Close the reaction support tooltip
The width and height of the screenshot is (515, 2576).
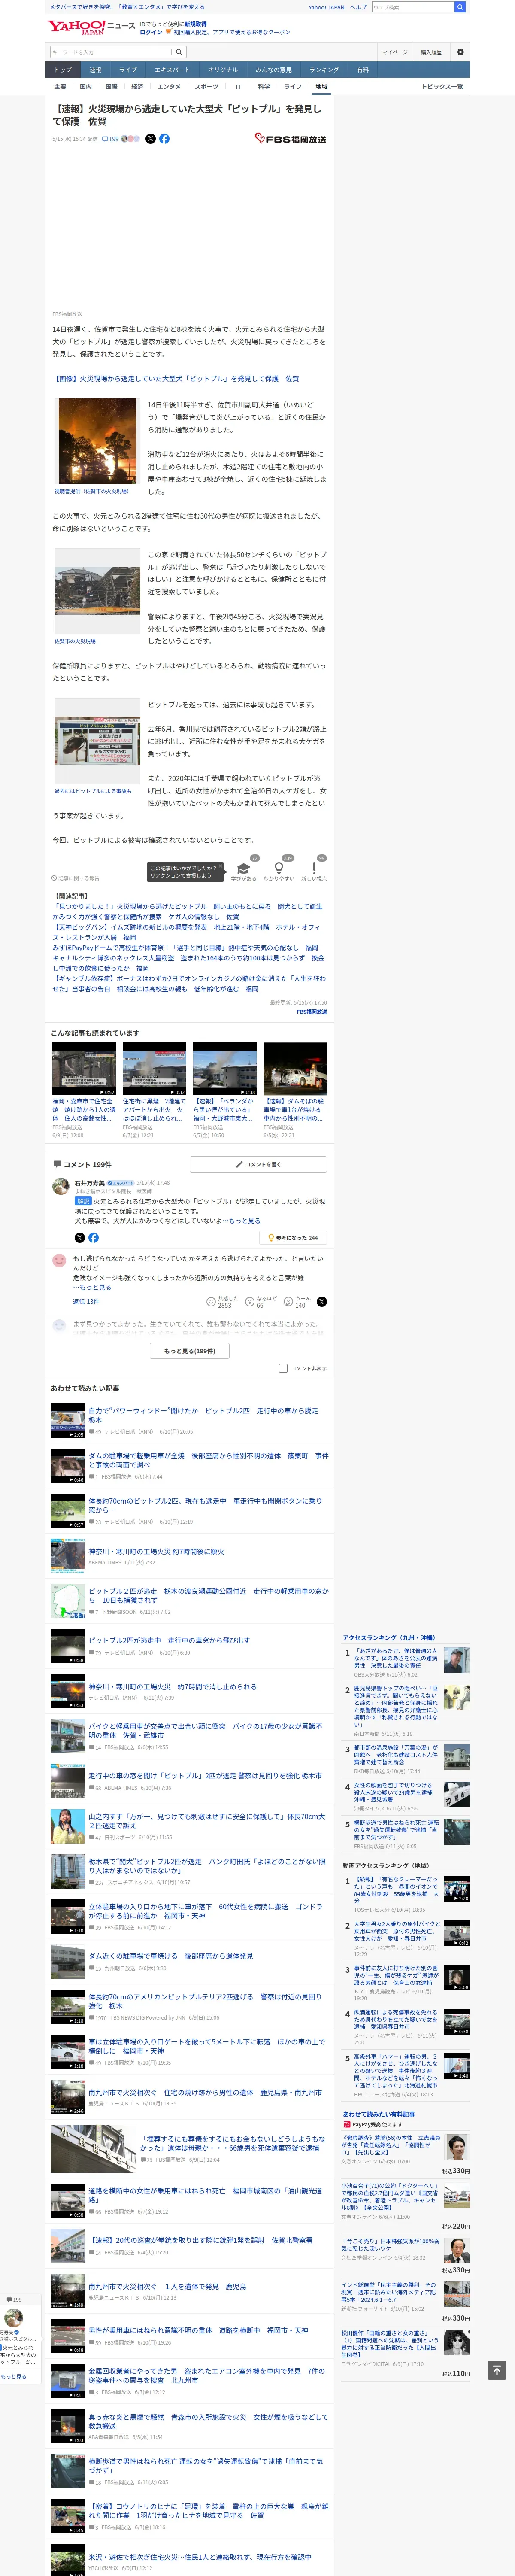221,867
